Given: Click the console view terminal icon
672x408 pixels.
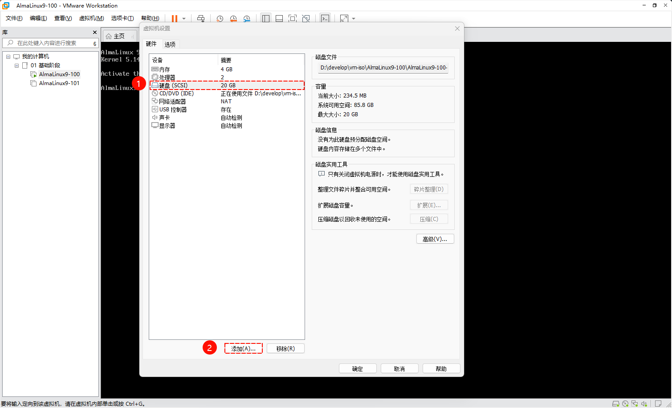Looking at the screenshot, I should (325, 18).
